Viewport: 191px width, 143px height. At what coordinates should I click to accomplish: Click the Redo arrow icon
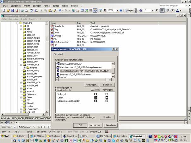coord(66,10)
